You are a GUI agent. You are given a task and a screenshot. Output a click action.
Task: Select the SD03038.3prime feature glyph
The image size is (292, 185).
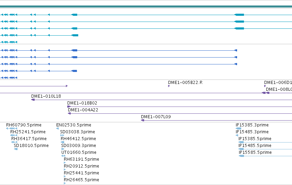(x=62, y=135)
